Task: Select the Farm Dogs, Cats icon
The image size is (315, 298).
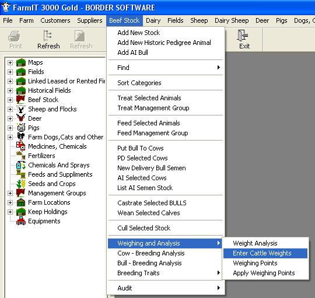Action: click(21, 136)
